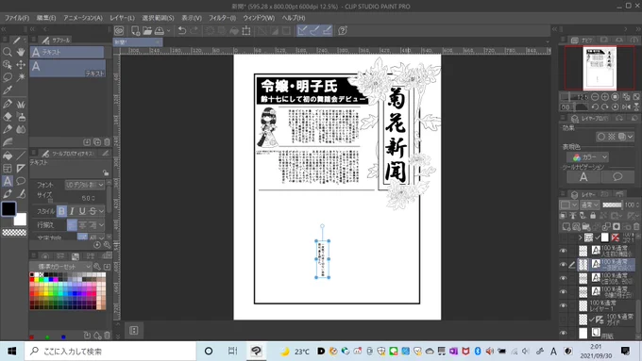The width and height of the screenshot is (642, 361).
Task: Click the Redo arrow in command bar
Action: (x=194, y=31)
